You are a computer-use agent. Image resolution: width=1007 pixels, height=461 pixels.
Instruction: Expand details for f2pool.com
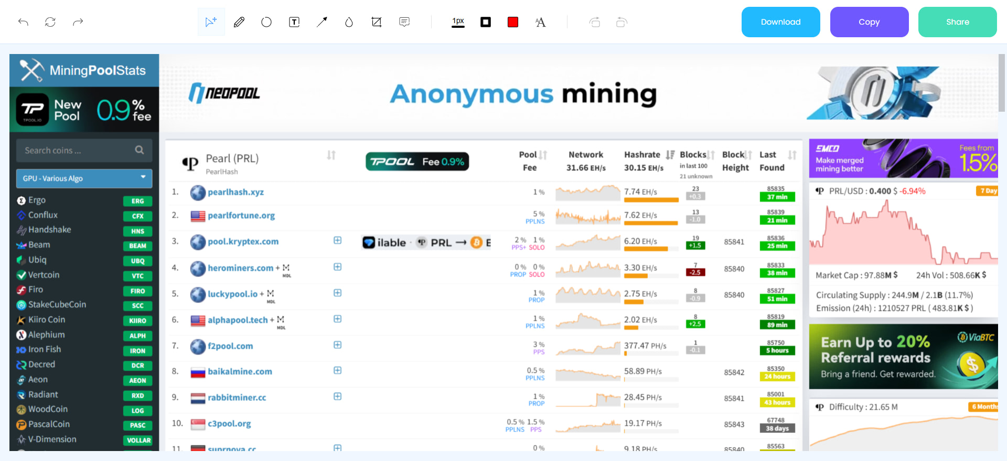click(x=338, y=345)
